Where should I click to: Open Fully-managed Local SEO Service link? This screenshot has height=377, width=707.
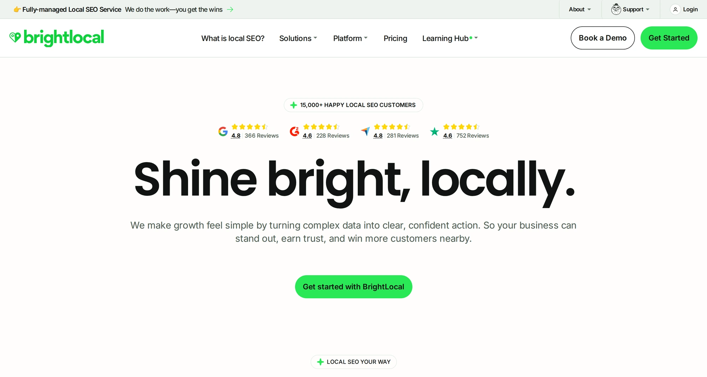(x=72, y=10)
